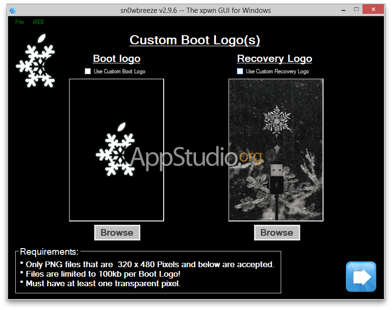Select the Recovery Logo preview image
Screen dimensions: 392x310
[x=276, y=150]
